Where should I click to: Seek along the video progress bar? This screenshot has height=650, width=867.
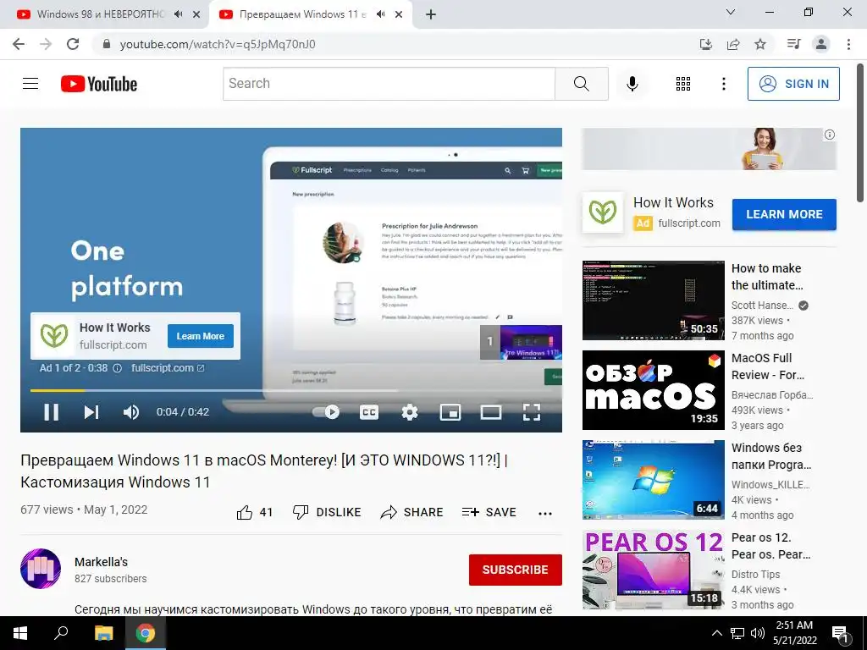(291, 390)
